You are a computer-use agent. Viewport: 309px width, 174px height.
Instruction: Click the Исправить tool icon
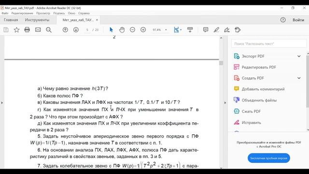237,122
